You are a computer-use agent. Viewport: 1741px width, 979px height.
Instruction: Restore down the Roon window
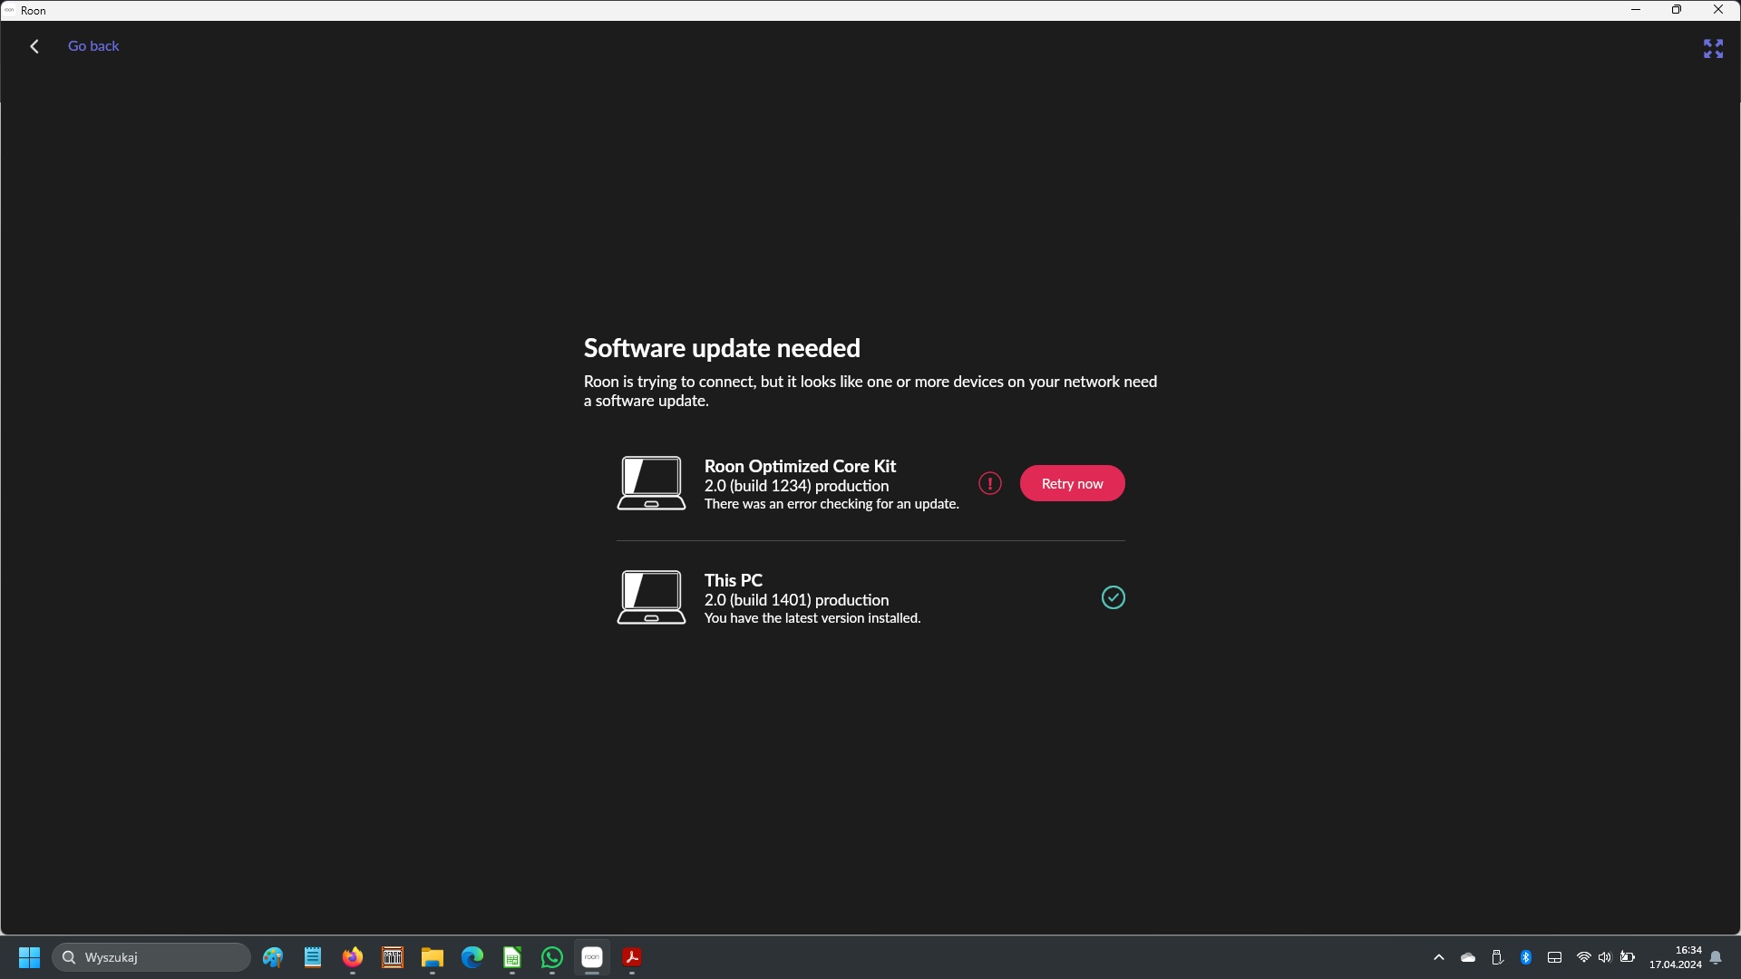click(x=1677, y=10)
